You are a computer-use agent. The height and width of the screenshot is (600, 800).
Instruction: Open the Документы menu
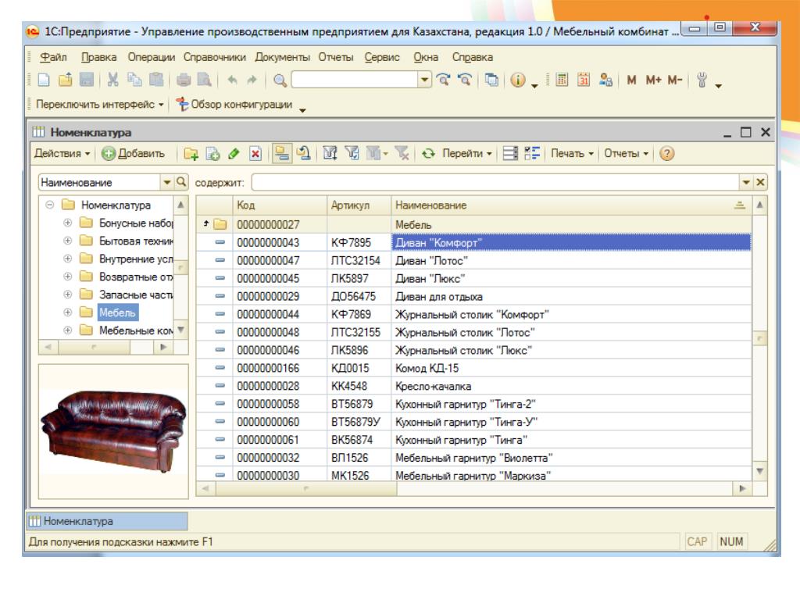282,57
